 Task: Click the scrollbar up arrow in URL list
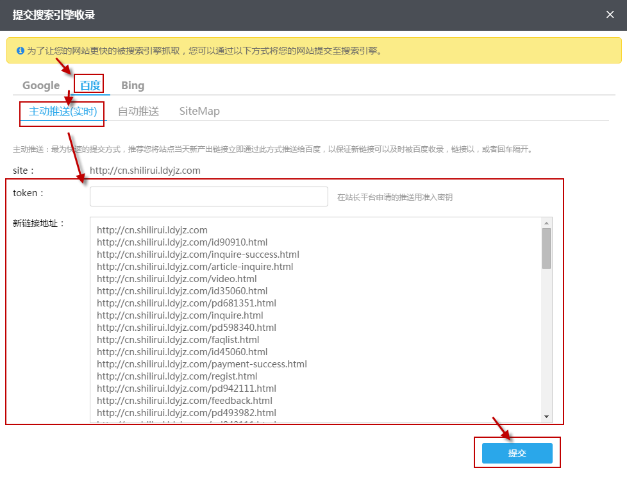pyautogui.click(x=546, y=222)
